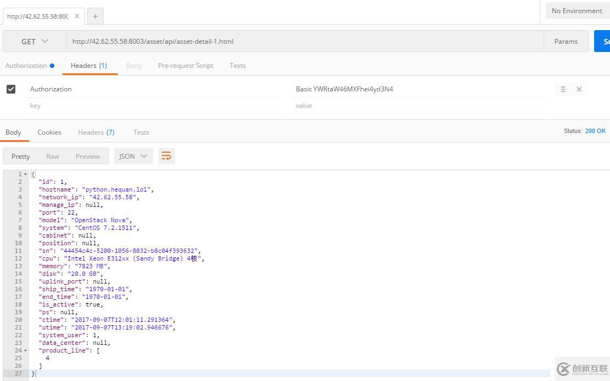Select Raw response view
This screenshot has height=381, width=610.
coord(53,156)
